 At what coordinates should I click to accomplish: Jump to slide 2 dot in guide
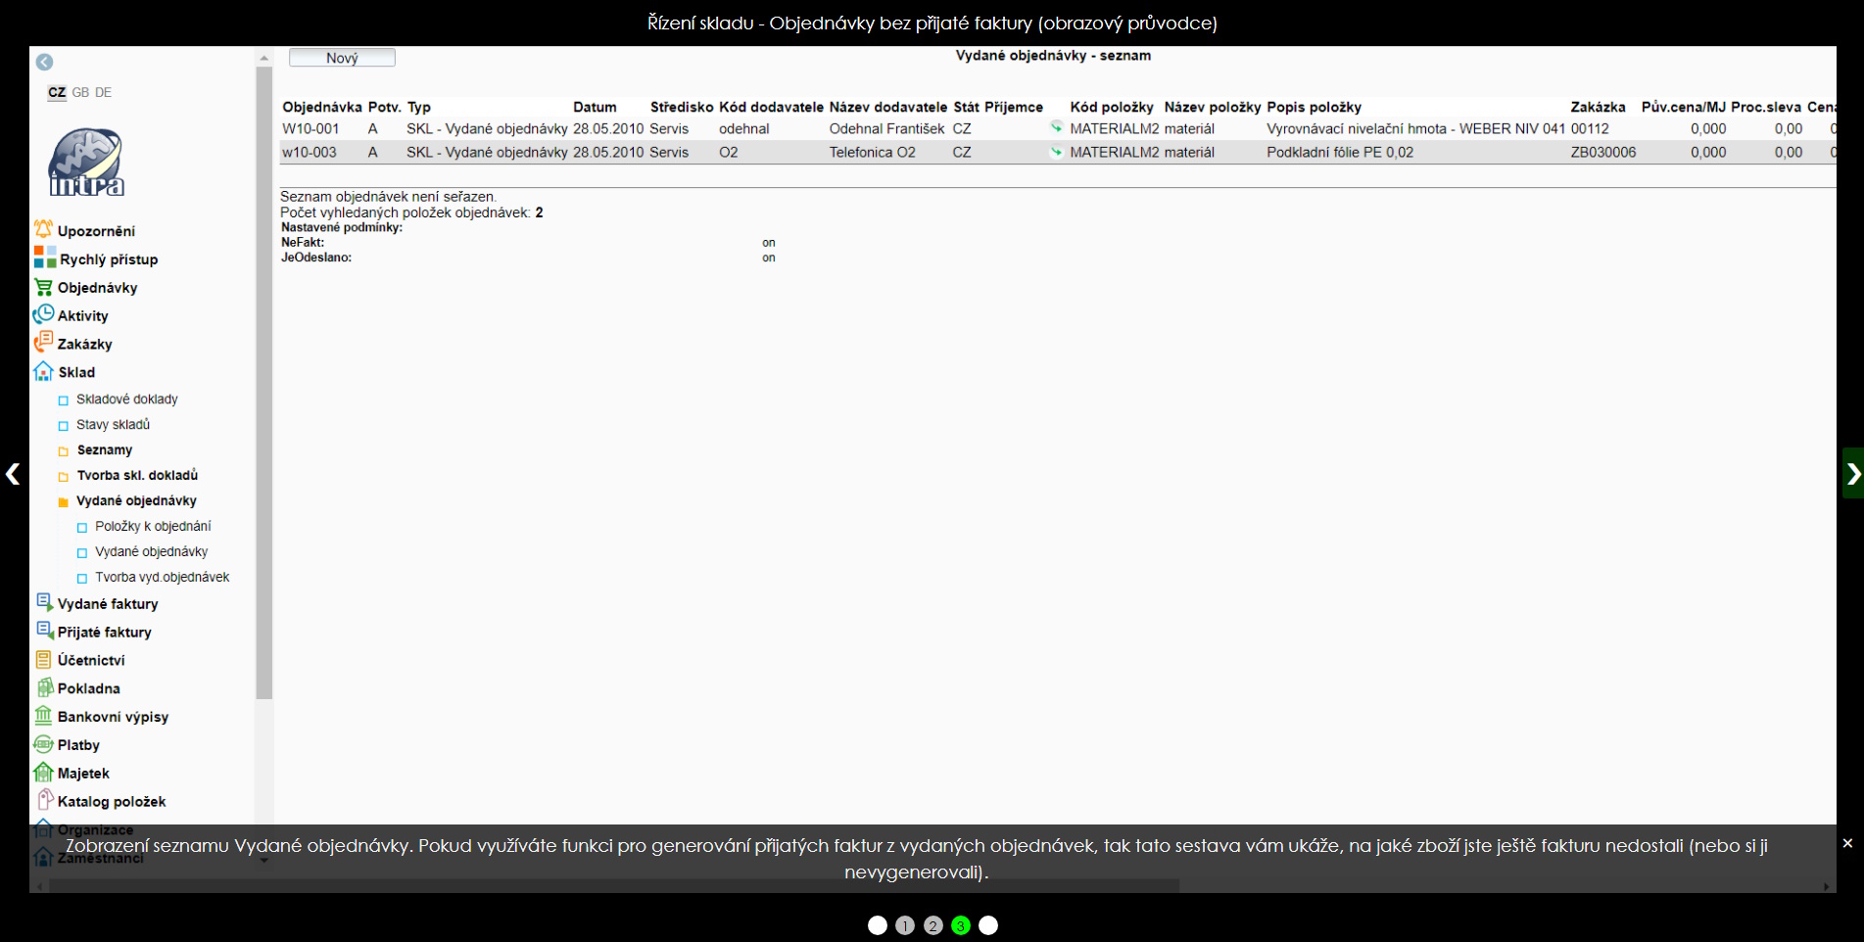[x=932, y=925]
